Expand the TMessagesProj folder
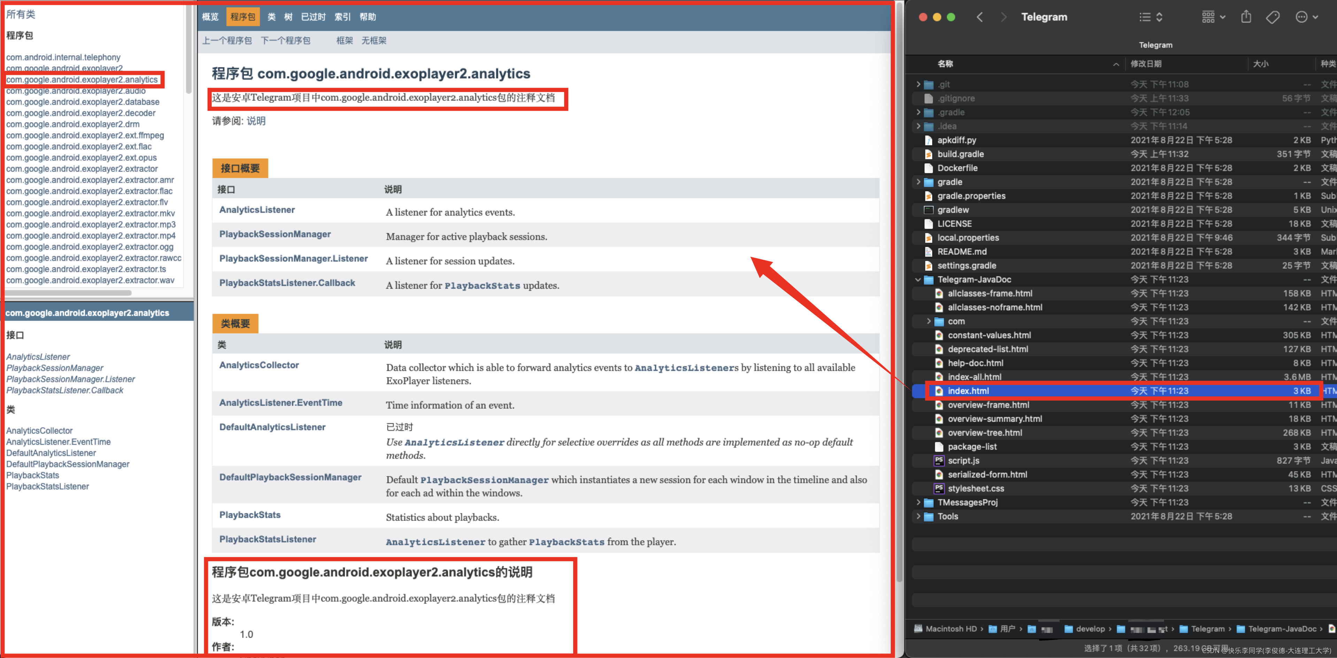This screenshot has height=658, width=1337. (x=918, y=502)
